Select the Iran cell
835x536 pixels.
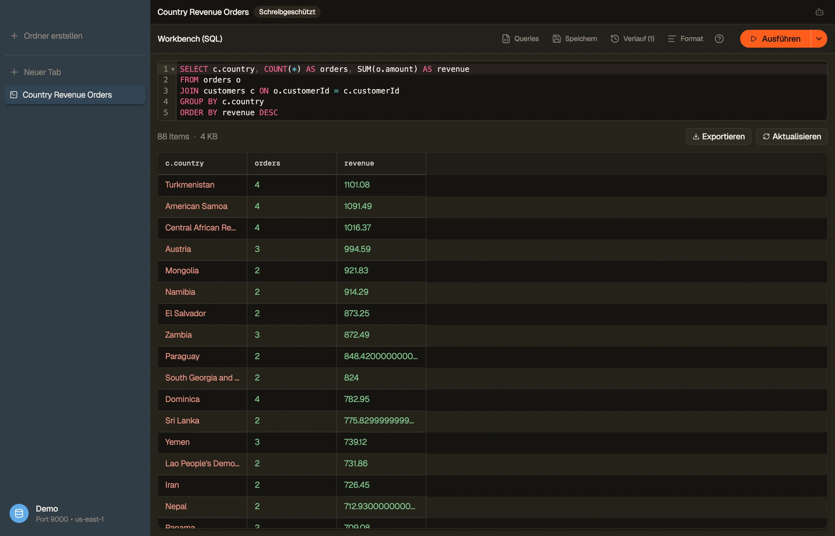coord(202,485)
